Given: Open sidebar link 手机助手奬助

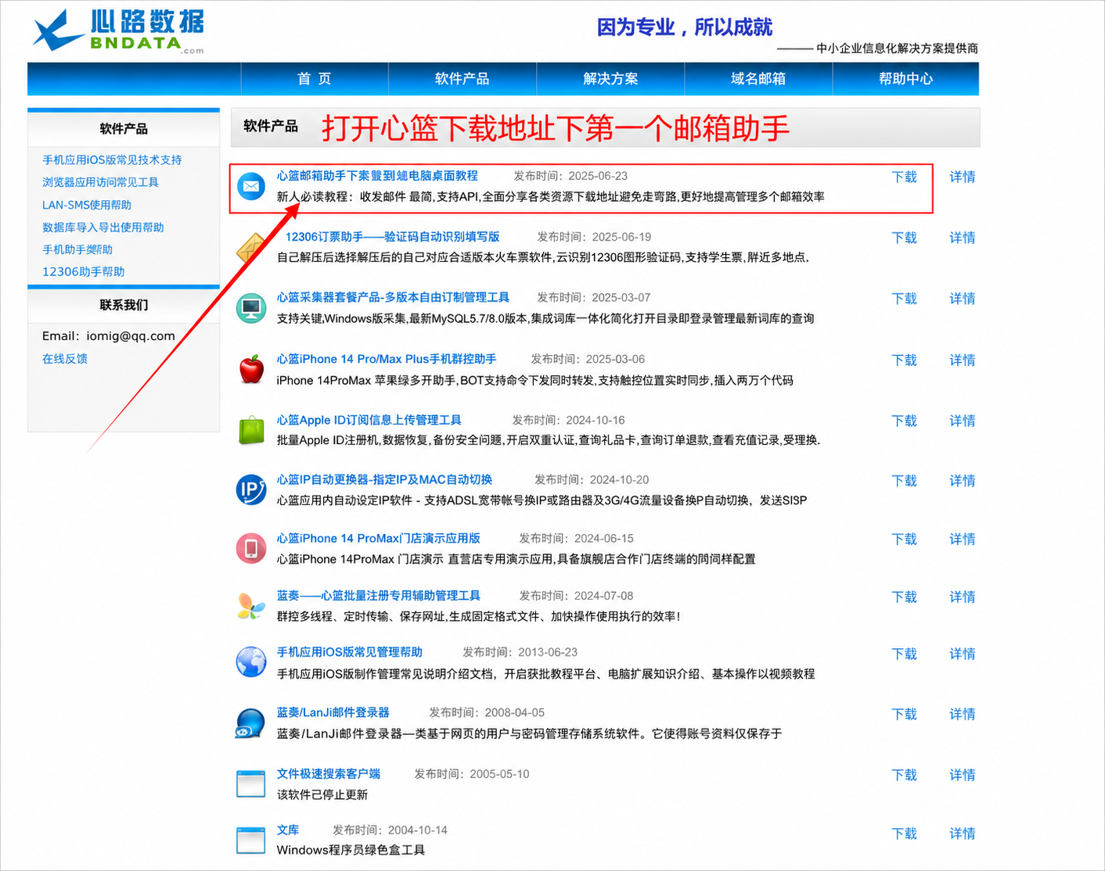Looking at the screenshot, I should pyautogui.click(x=77, y=249).
